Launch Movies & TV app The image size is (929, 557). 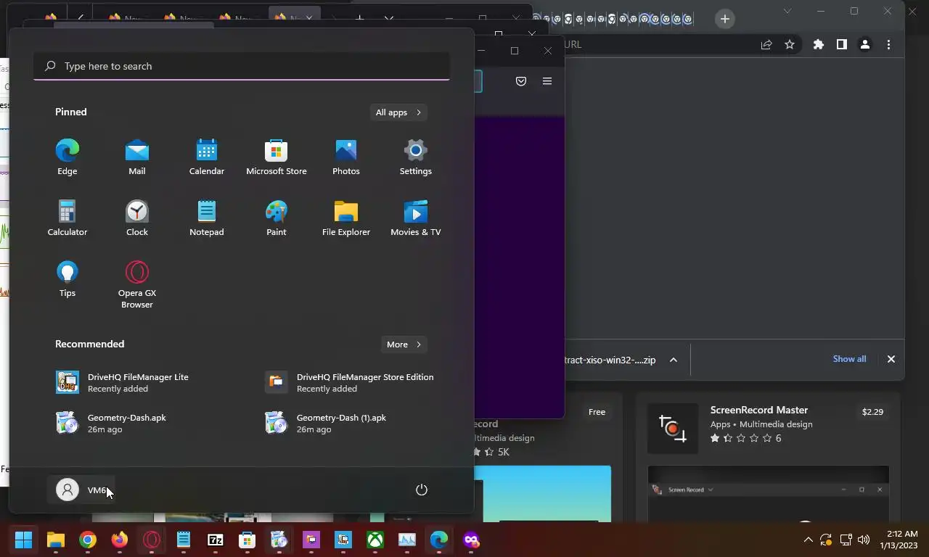(x=416, y=218)
